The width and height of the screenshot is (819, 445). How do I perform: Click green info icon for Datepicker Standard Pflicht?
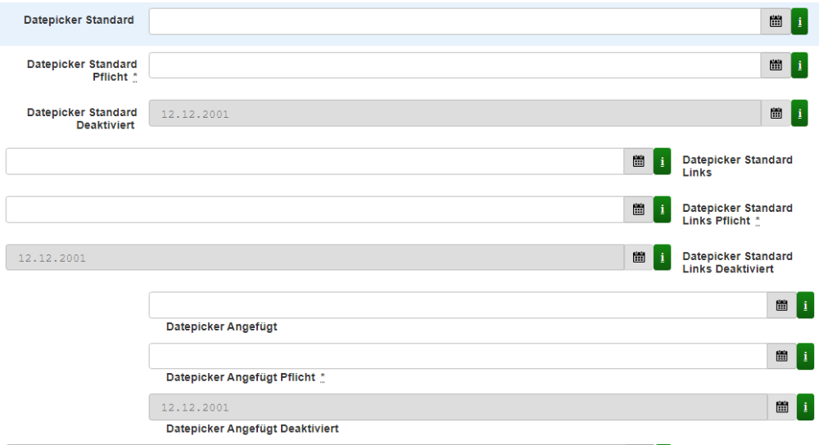pyautogui.click(x=799, y=65)
